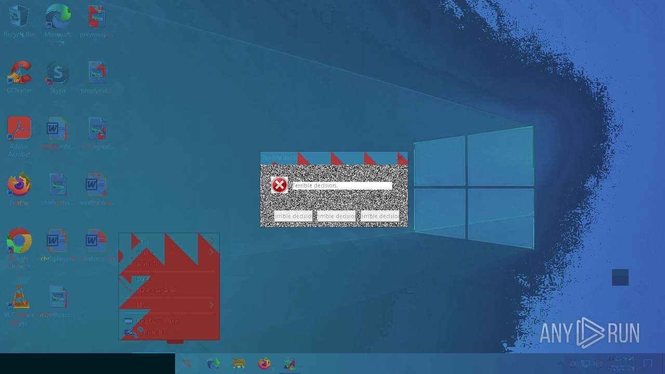Open the notification center in the system tray
Viewport: 665px width, 374px height.
tap(648, 364)
